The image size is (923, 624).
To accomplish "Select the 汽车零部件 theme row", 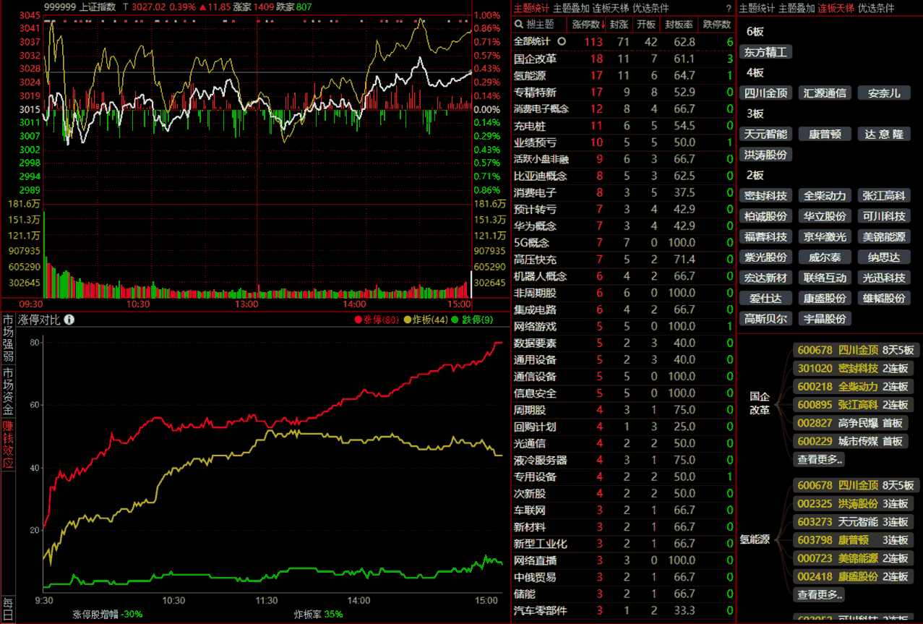I will [x=624, y=610].
